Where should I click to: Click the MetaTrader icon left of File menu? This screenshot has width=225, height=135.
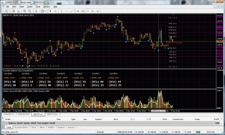[3, 7]
